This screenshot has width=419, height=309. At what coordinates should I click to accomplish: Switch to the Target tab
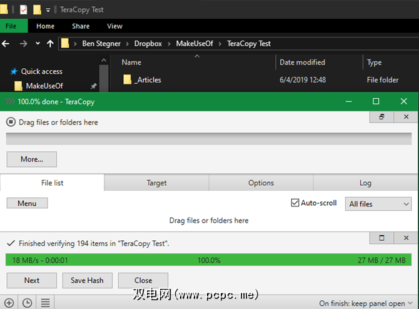click(156, 183)
